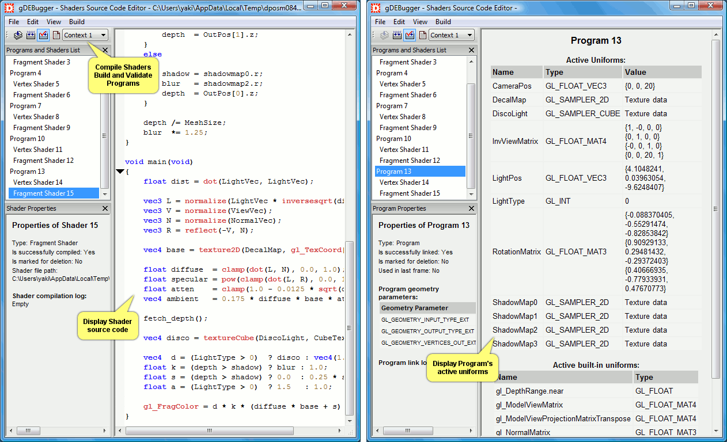Select Vertex Shader 14 in left shaders list
The width and height of the screenshot is (727, 442).
37,182
